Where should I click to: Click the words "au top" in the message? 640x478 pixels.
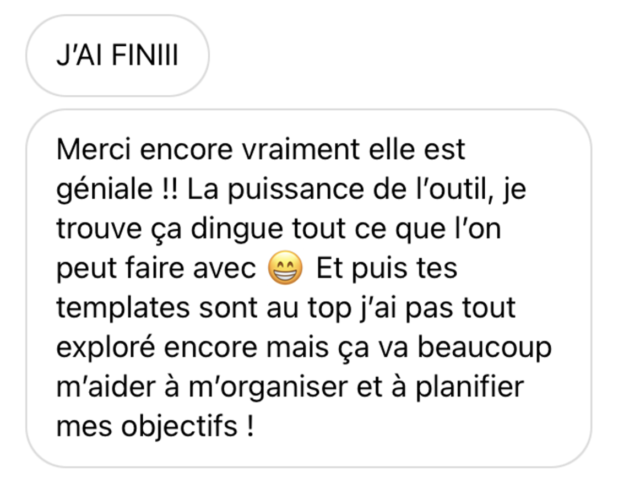[309, 308]
